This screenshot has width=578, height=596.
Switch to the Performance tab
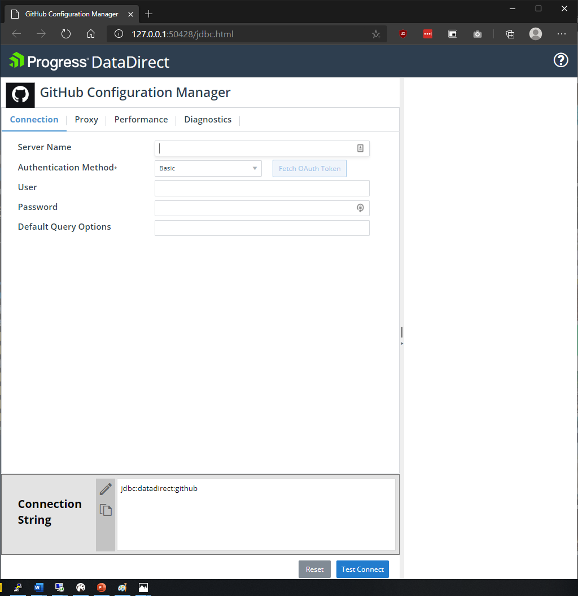141,119
